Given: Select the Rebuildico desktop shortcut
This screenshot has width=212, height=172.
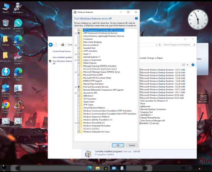Looking at the screenshot, I should (18, 8).
